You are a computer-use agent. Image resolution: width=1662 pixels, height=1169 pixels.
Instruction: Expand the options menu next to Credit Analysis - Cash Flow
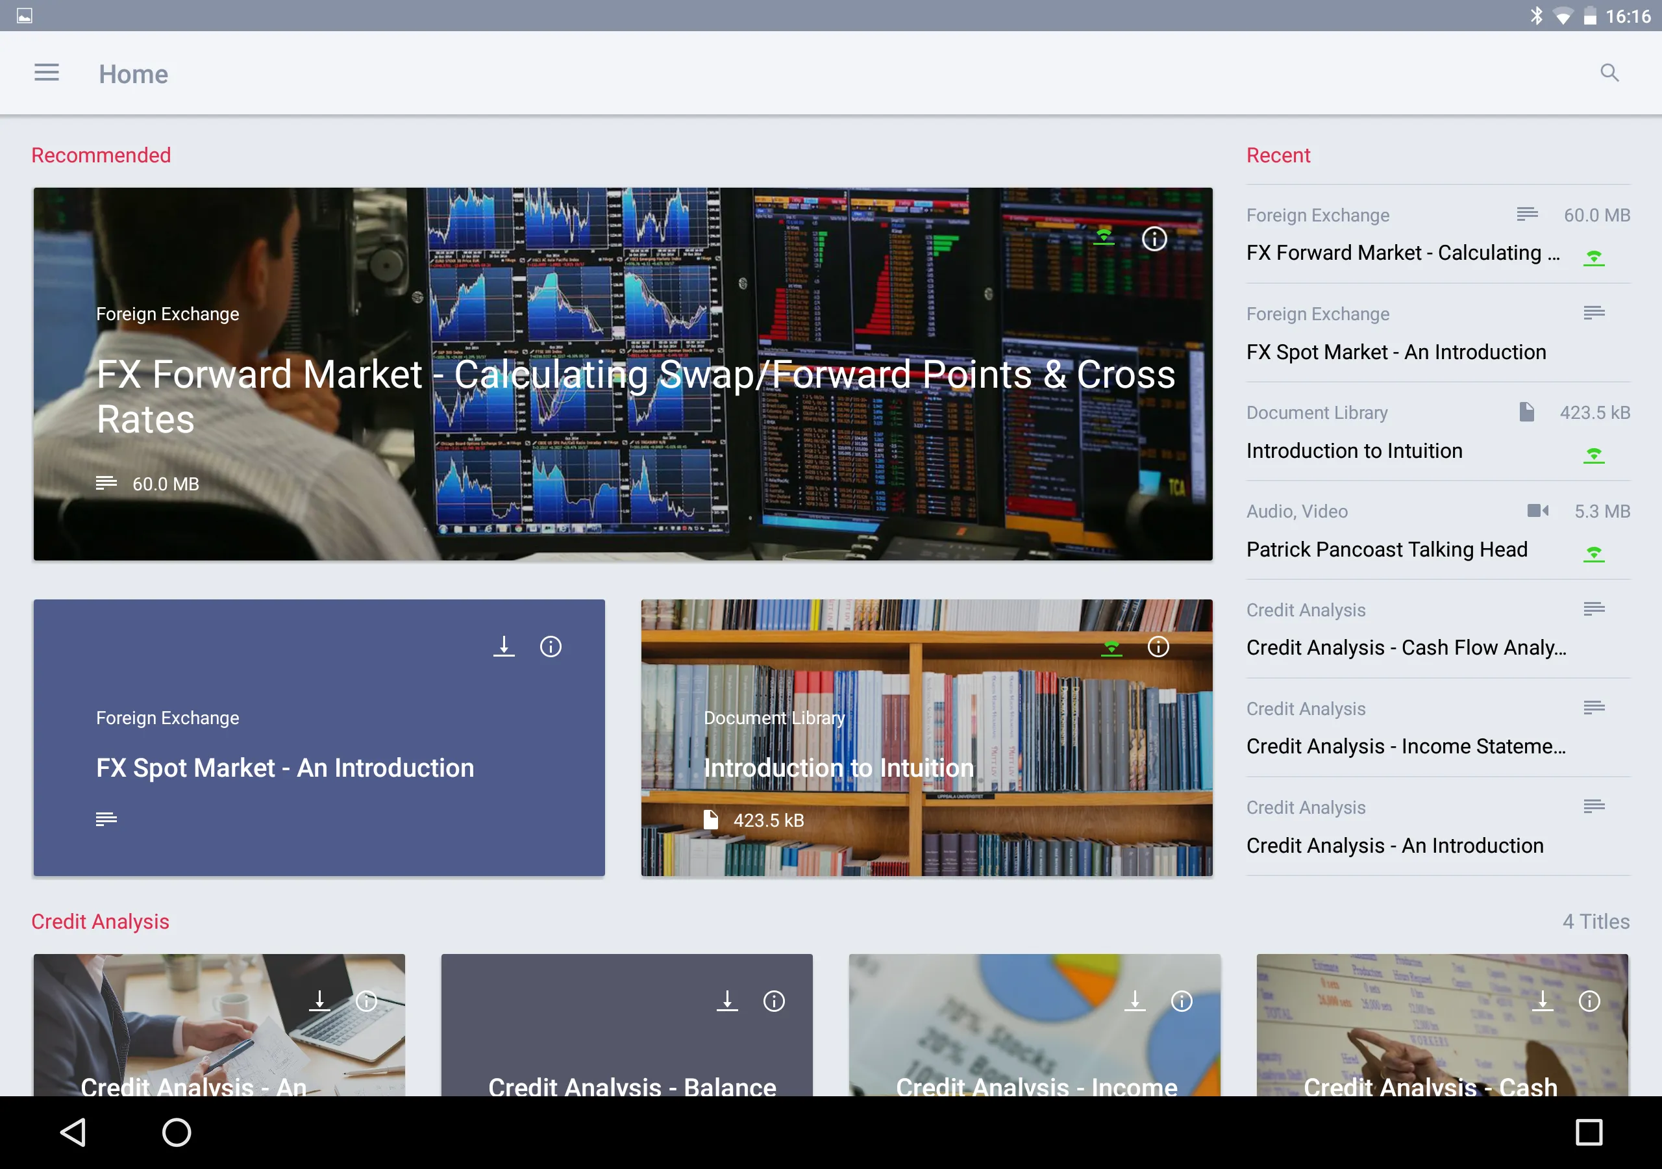[x=1594, y=609]
